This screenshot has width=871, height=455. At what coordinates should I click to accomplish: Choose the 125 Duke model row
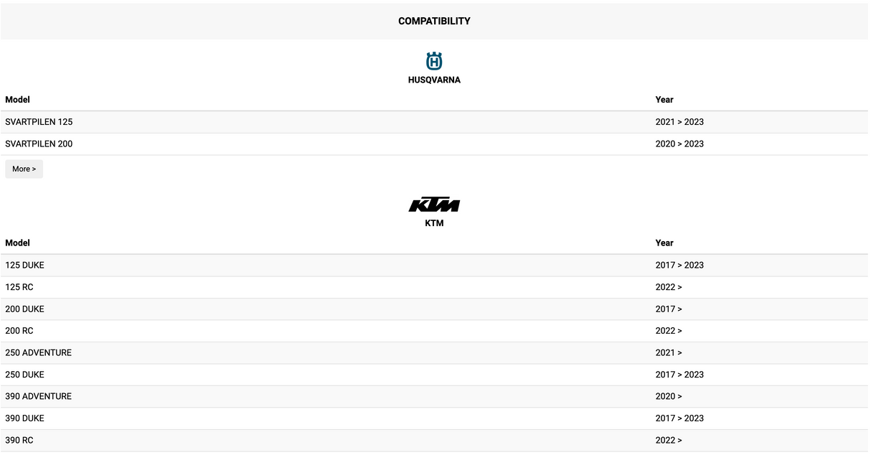click(x=24, y=265)
